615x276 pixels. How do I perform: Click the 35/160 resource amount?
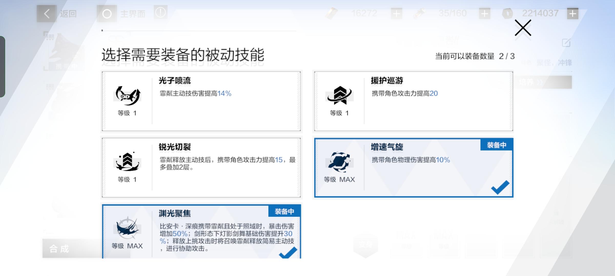[452, 13]
